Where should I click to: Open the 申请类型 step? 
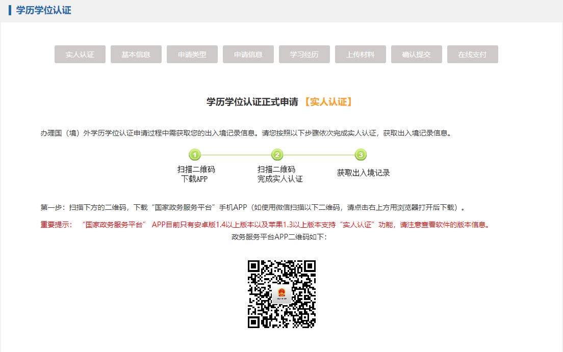[x=192, y=55]
